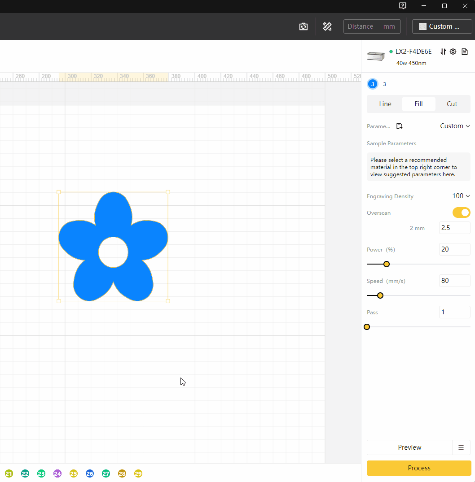Expand the Engraving Density 100 dropdown
This screenshot has height=482, width=475.
[x=461, y=196]
